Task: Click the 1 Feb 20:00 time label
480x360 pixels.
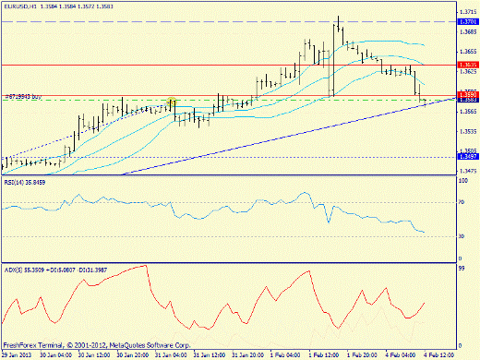Action: click(x=362, y=354)
